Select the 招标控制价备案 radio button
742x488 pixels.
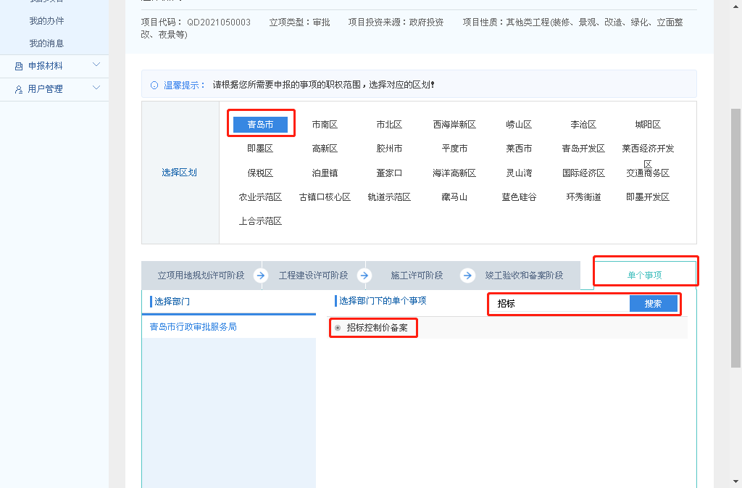click(x=338, y=328)
